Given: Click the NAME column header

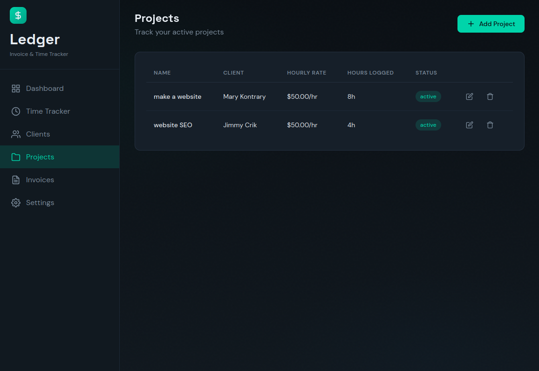Looking at the screenshot, I should point(162,73).
